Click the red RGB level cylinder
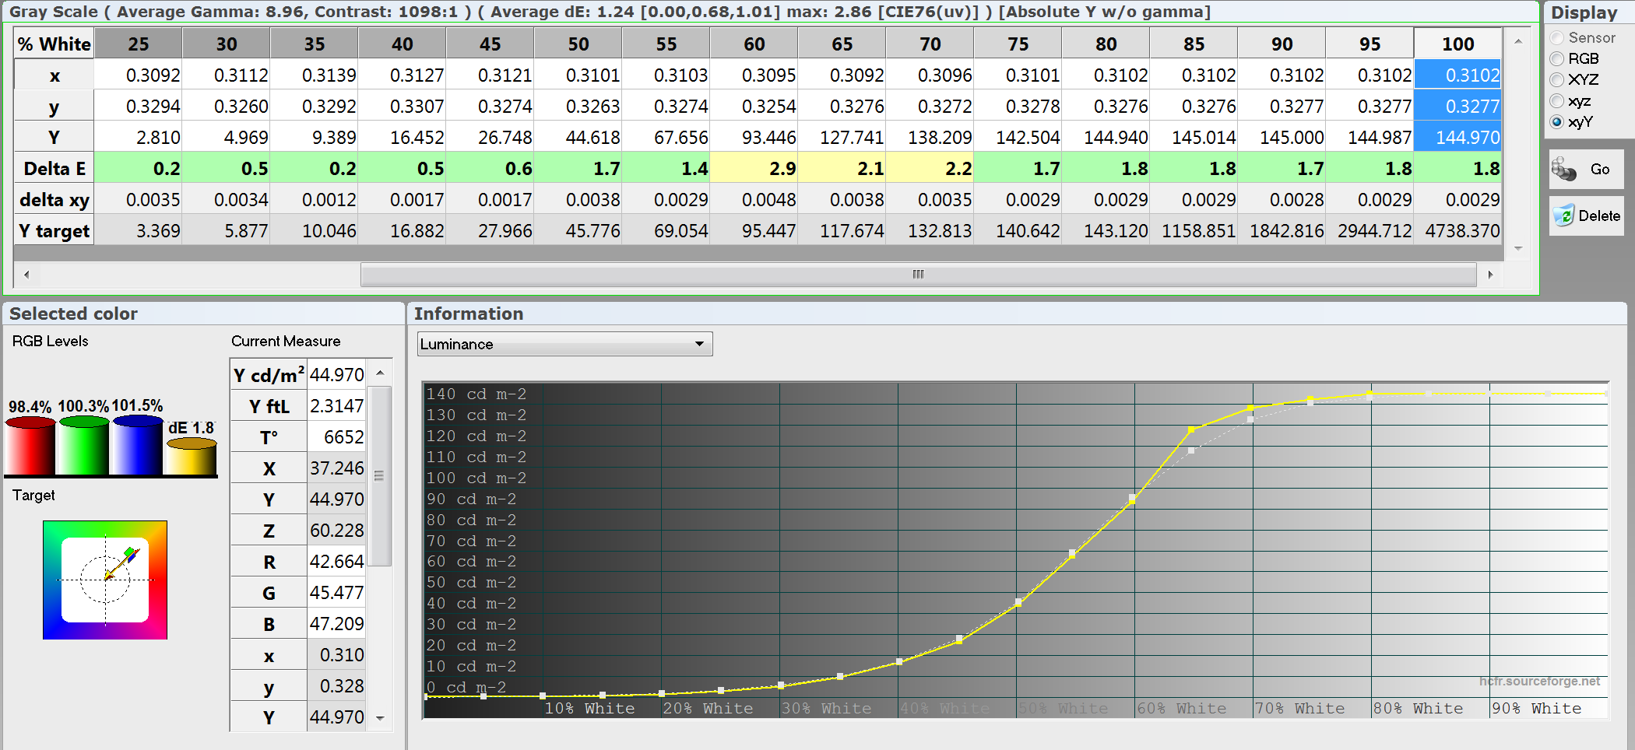This screenshot has height=750, width=1635. click(30, 445)
